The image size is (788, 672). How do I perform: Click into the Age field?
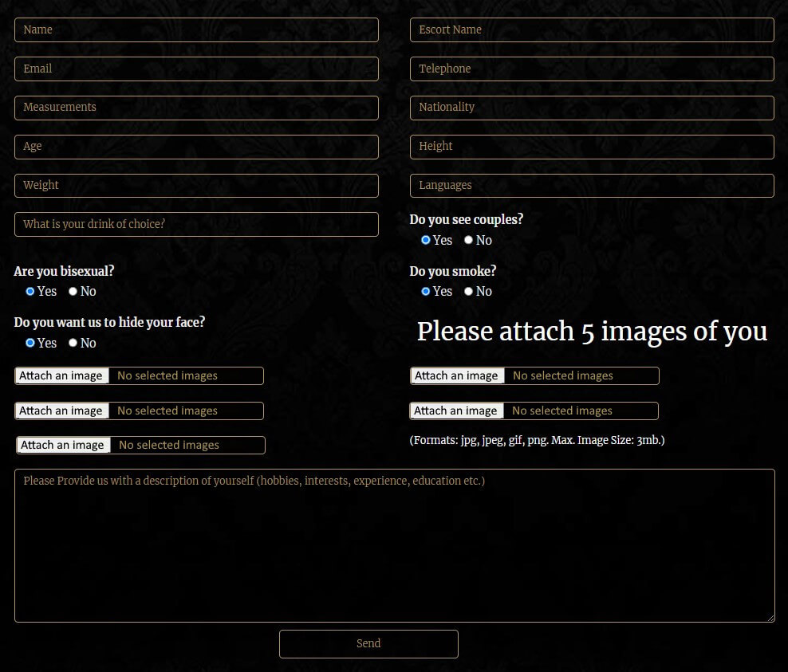(x=196, y=147)
